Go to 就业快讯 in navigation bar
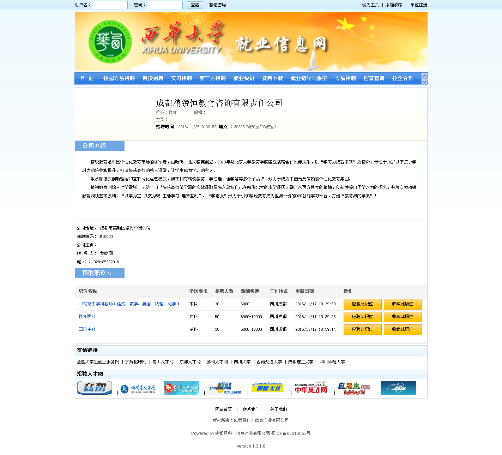Screen dimensions: 502x455 tap(244, 78)
